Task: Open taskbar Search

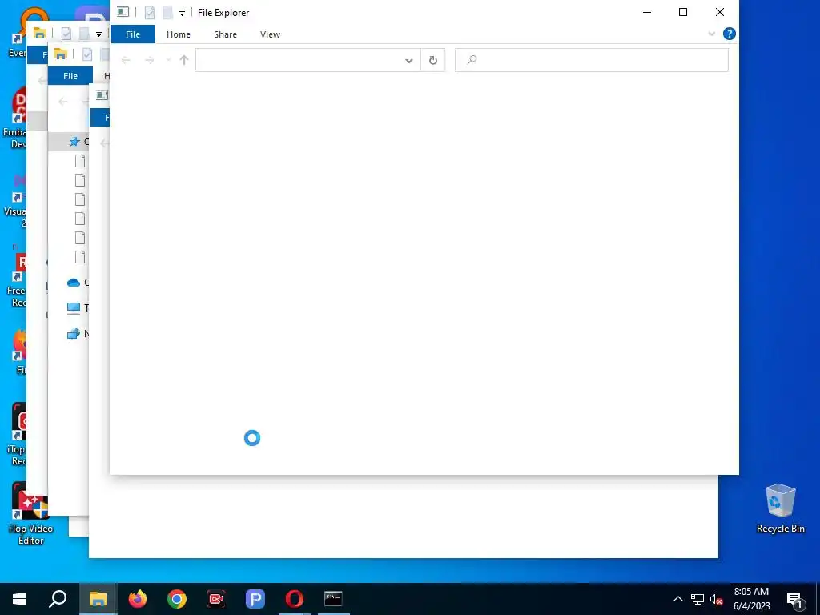Action: pyautogui.click(x=58, y=599)
